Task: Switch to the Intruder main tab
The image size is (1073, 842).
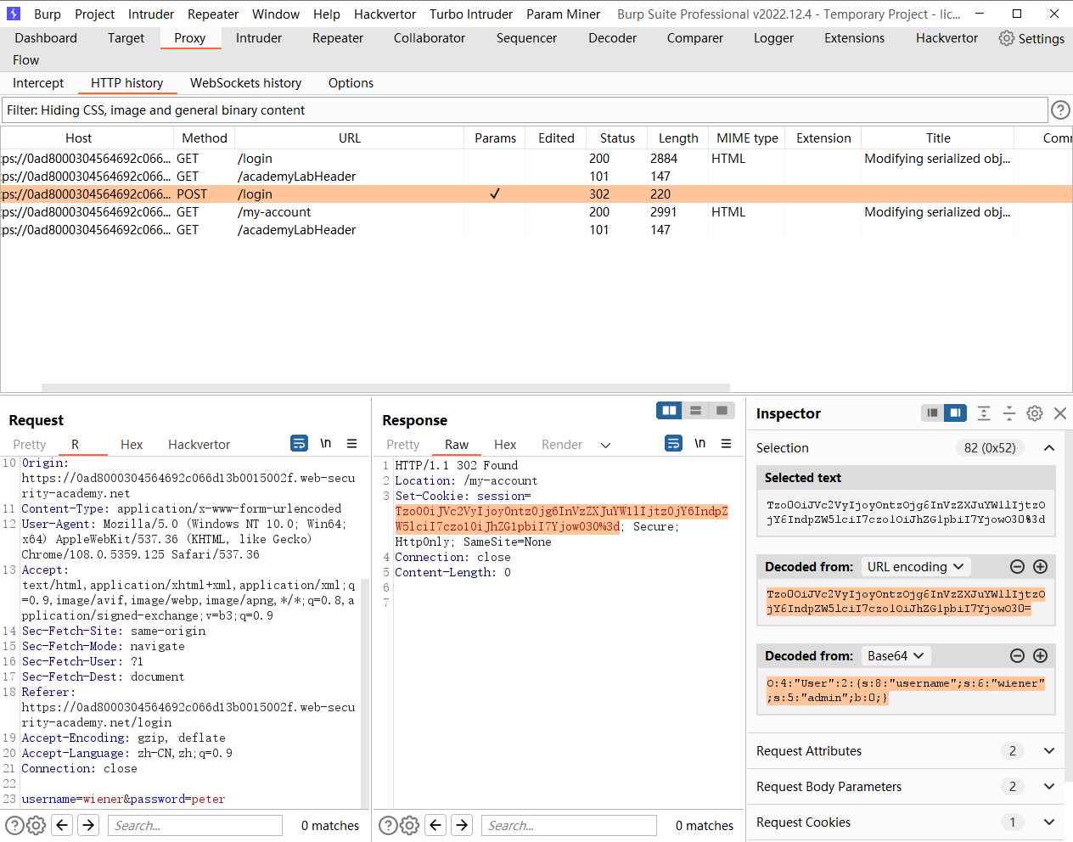Action: pyautogui.click(x=259, y=38)
